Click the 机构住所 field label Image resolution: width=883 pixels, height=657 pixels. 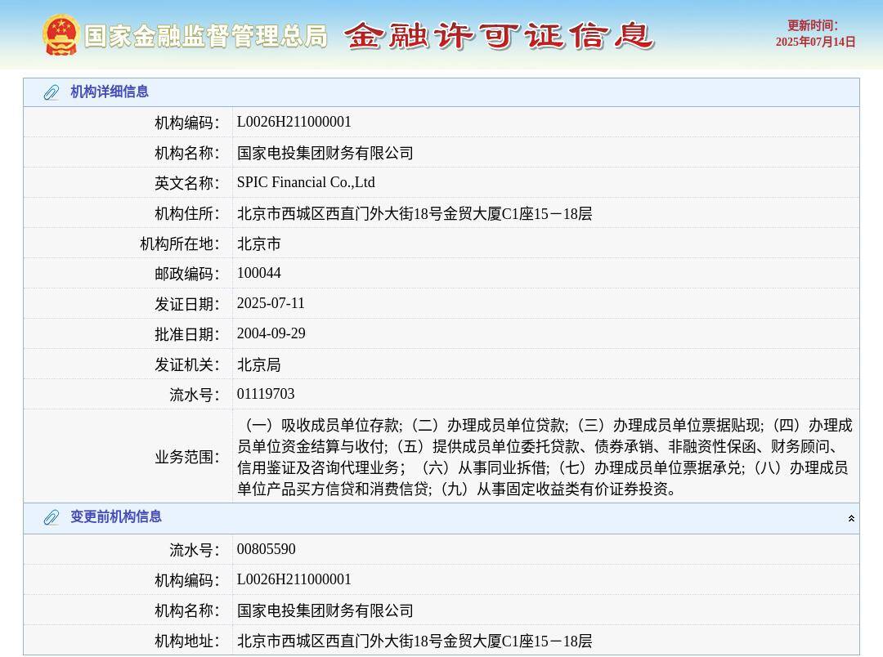(x=187, y=213)
